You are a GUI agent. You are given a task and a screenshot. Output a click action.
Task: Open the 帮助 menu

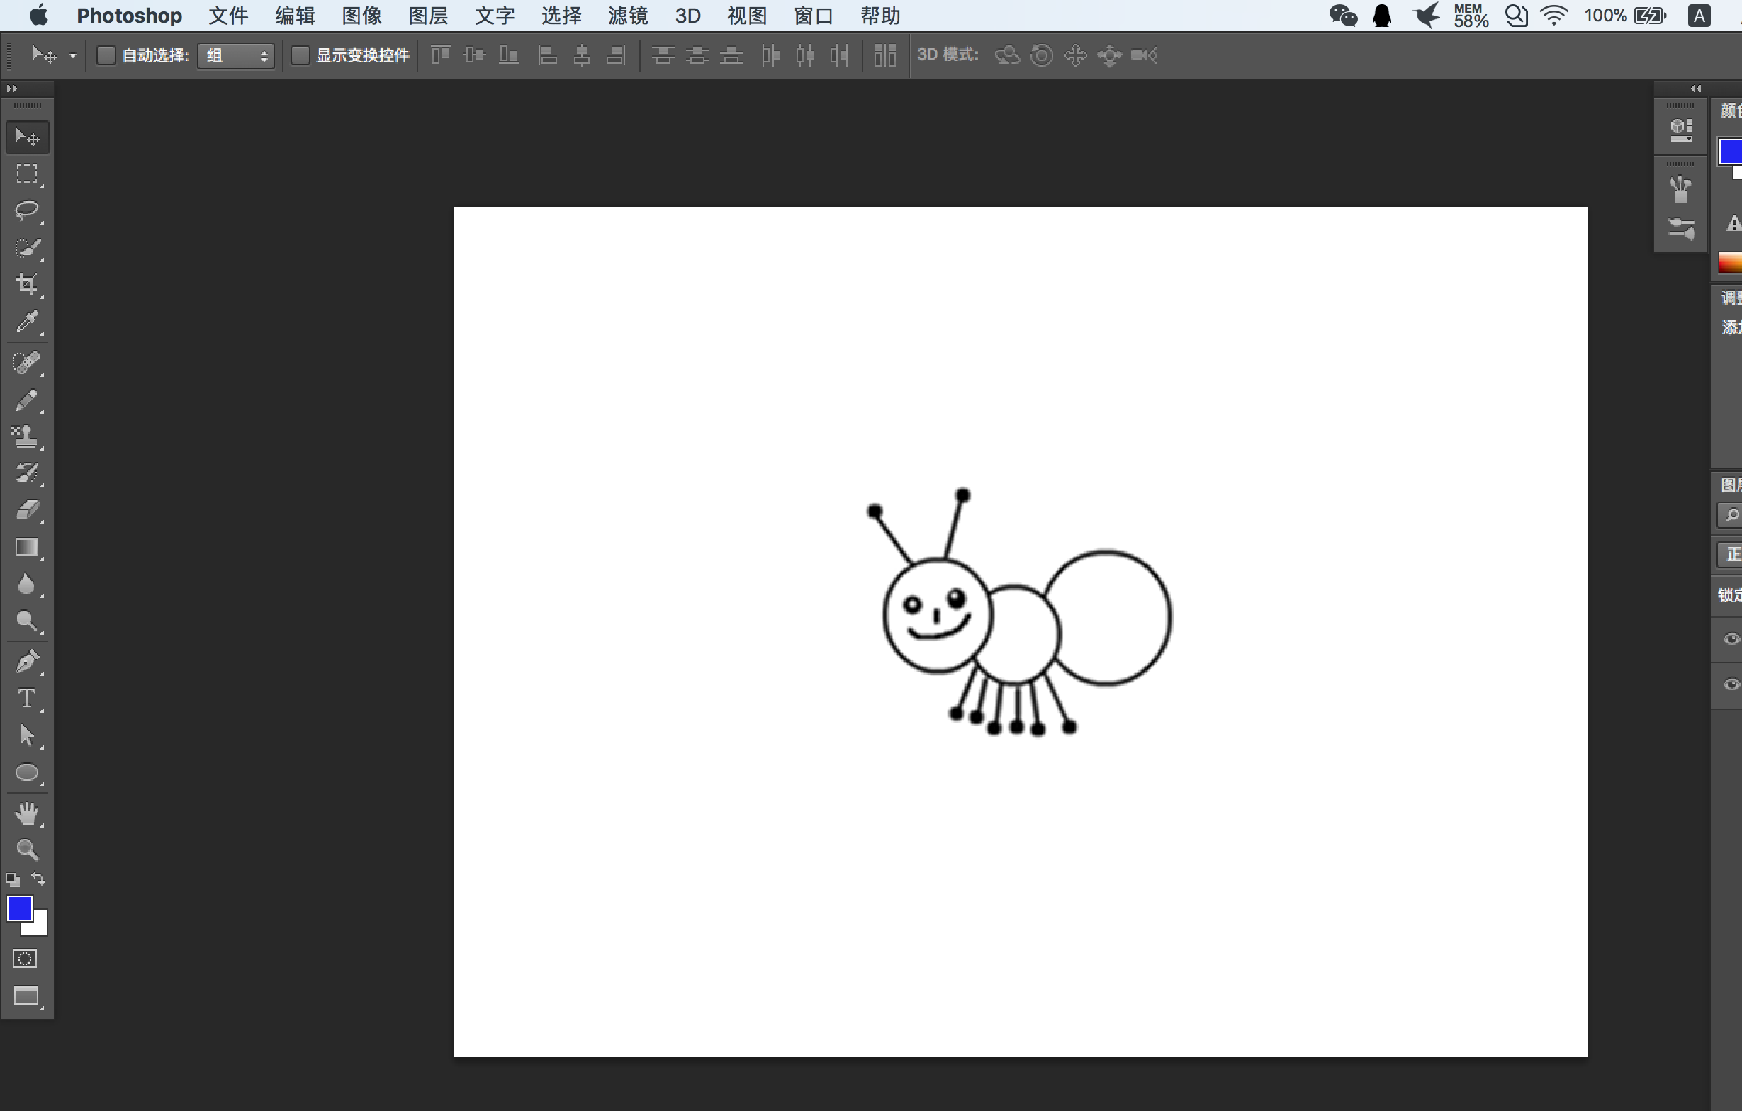pos(880,16)
